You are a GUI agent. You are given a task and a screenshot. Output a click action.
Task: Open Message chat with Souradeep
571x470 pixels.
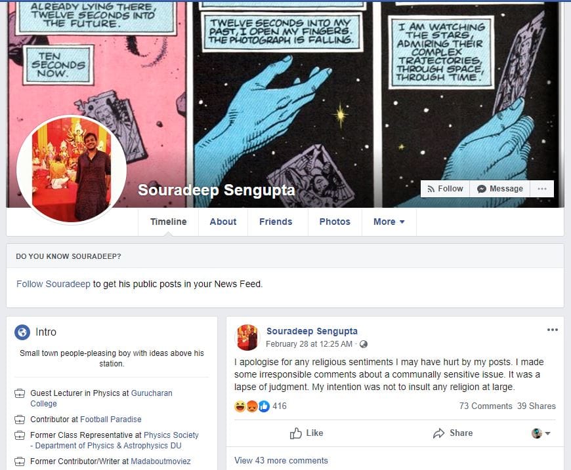pos(499,189)
